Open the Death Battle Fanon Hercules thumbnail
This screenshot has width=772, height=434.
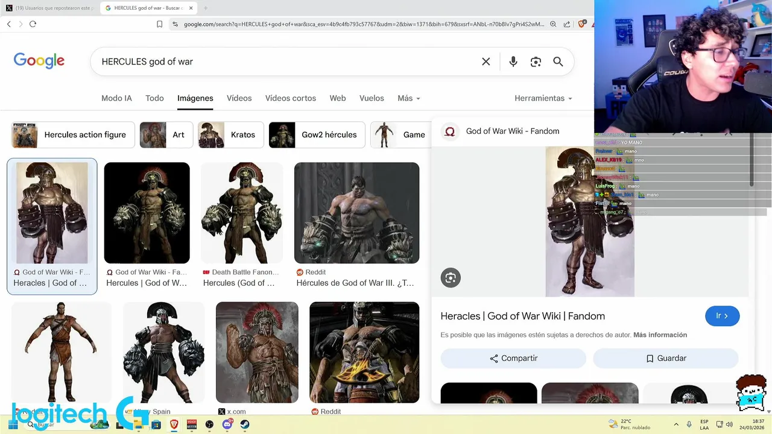coord(242,213)
